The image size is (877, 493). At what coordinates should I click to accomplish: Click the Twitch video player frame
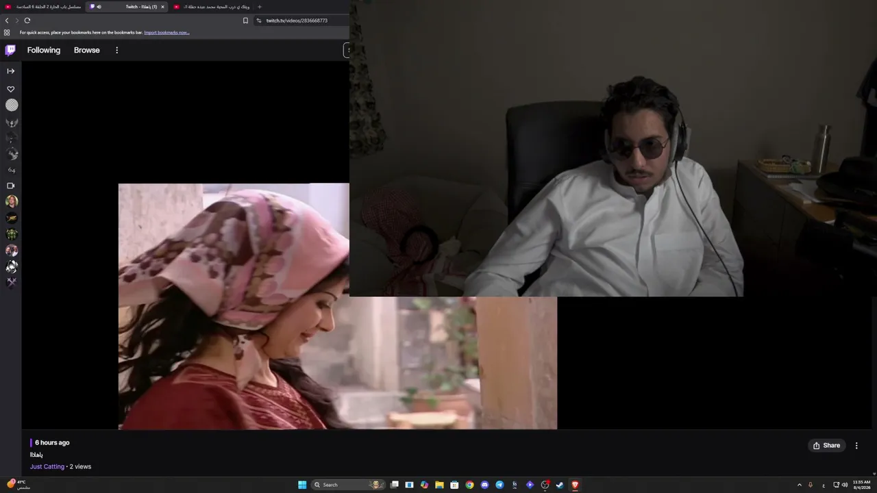point(337,306)
